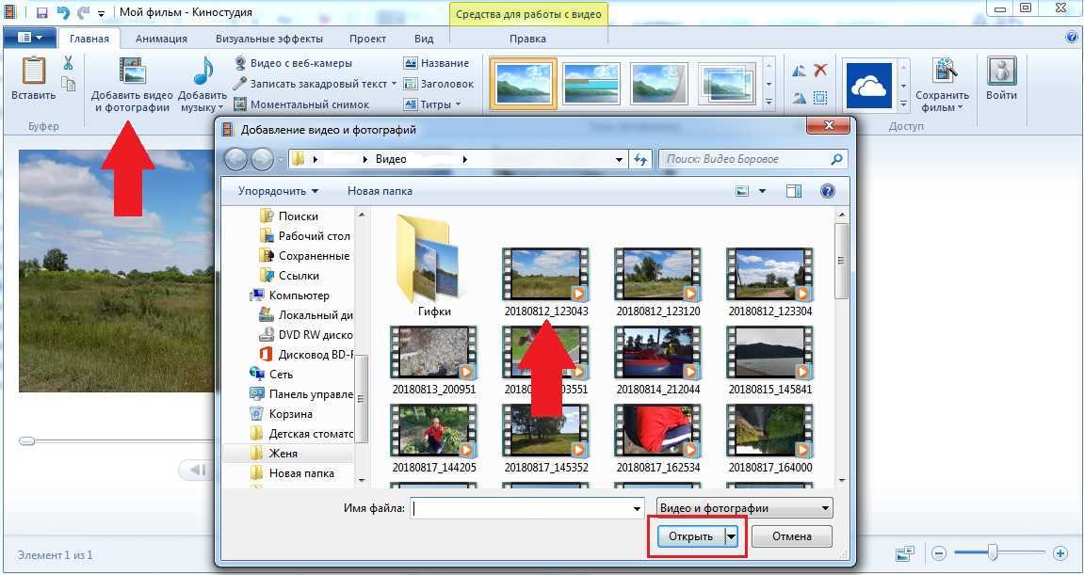Viewport: 1084px width, 575px height.
Task: Click the Copy icon under scissors
Action: 68,85
